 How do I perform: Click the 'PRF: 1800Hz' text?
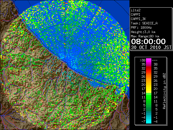pyautogui.click(x=141, y=28)
